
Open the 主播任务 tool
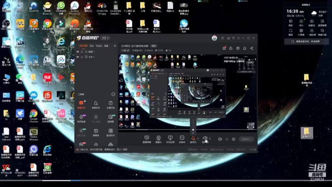tap(110, 105)
